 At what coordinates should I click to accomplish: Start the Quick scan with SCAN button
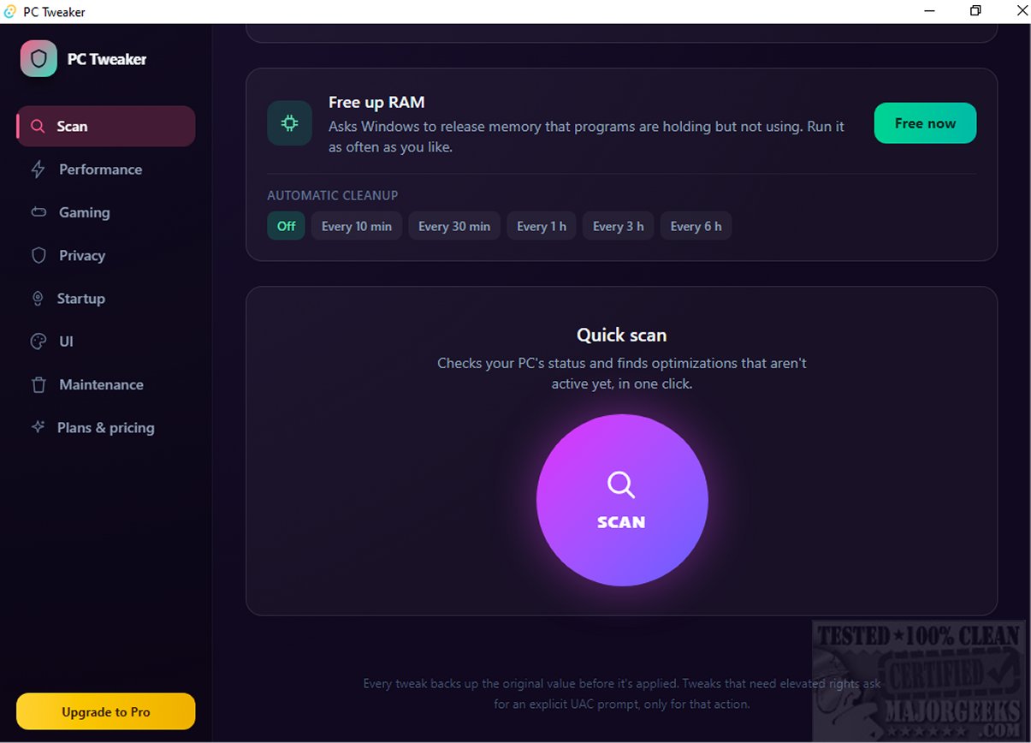pos(622,500)
